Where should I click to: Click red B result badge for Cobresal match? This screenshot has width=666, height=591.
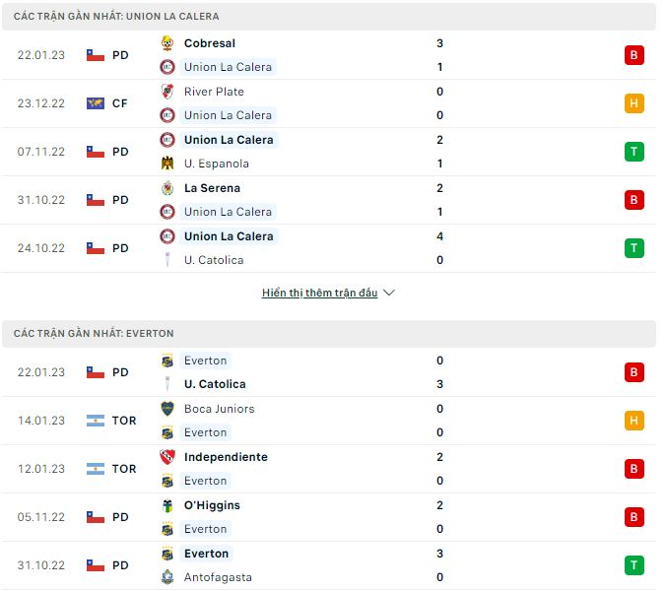633,55
